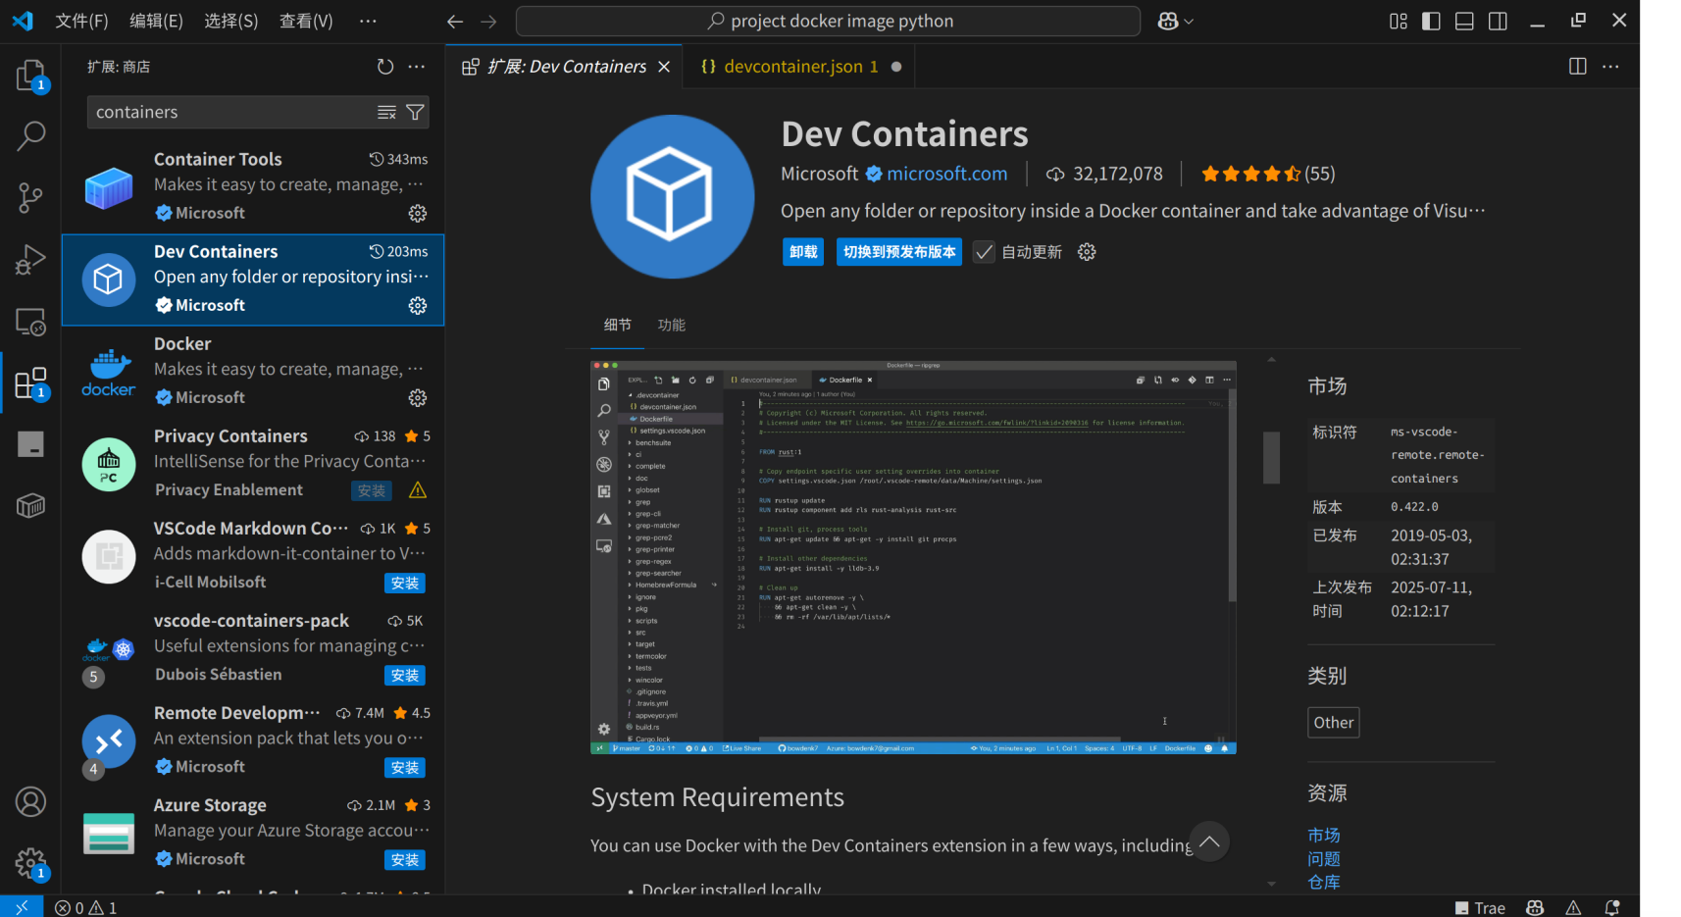Open remote window indicator in status bar
Viewport: 1681px width, 917px height.
tap(22, 907)
